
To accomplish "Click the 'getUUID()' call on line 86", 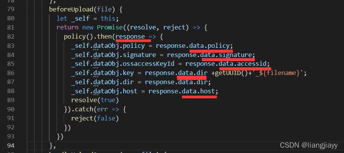I will click(231, 73).
